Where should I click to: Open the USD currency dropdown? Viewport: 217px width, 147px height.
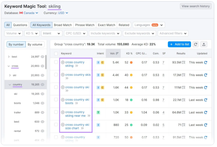pyautogui.click(x=63, y=13)
